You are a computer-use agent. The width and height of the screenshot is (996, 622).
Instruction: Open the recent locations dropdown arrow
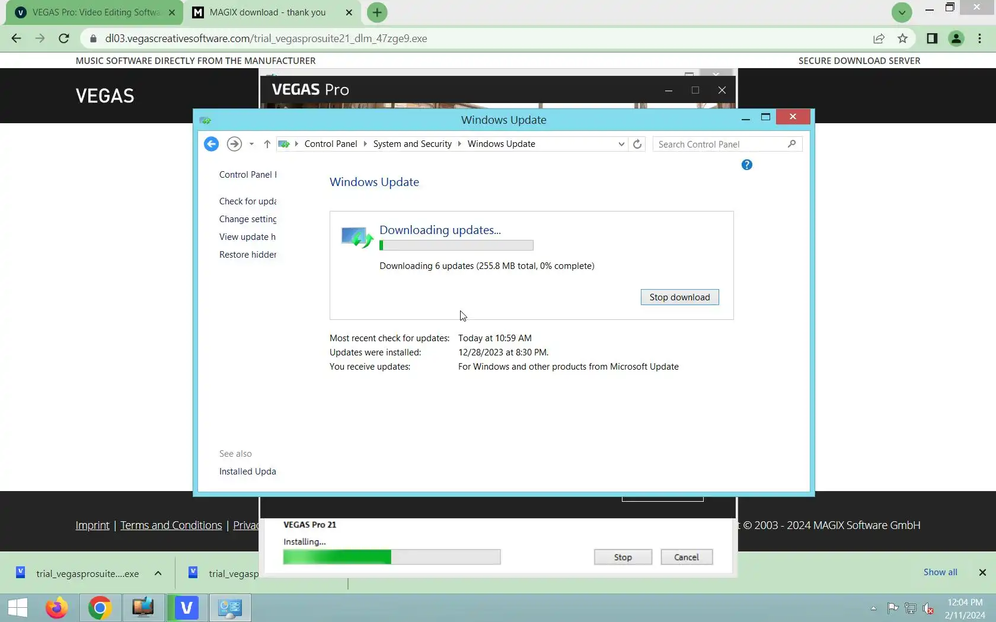tap(251, 144)
